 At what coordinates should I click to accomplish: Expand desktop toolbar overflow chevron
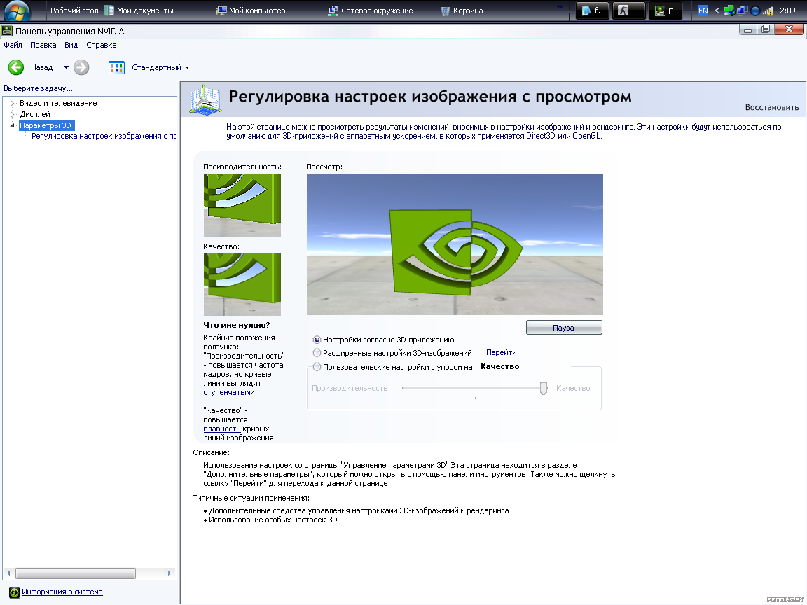tap(560, 7)
